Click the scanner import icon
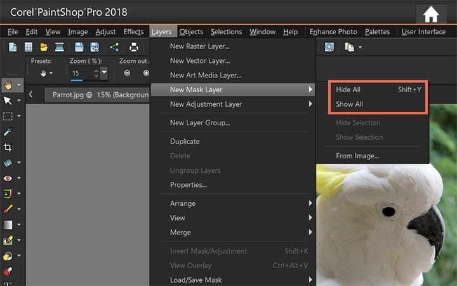The width and height of the screenshot is (457, 286). (60, 47)
